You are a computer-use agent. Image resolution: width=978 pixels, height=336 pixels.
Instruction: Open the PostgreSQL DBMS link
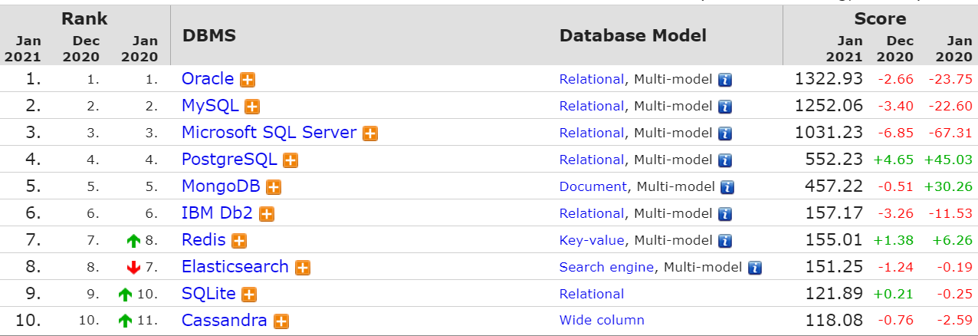coord(230,160)
